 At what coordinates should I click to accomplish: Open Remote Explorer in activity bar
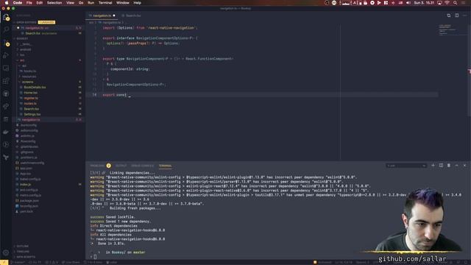[x=6, y=68]
